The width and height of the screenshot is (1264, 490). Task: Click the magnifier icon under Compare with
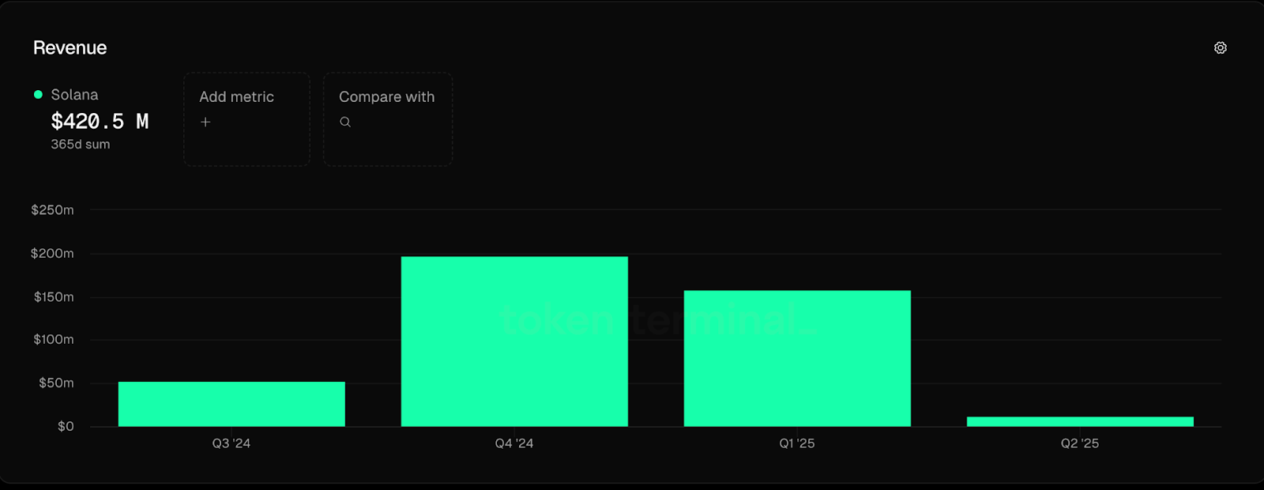tap(345, 122)
